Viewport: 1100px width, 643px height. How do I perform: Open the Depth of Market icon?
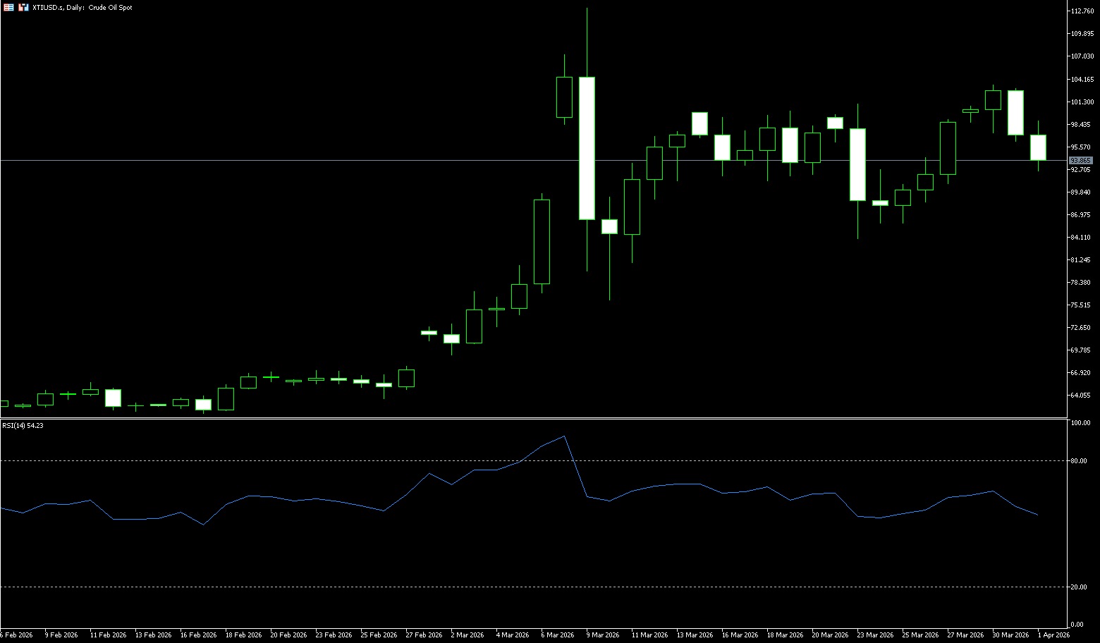pos(23,7)
